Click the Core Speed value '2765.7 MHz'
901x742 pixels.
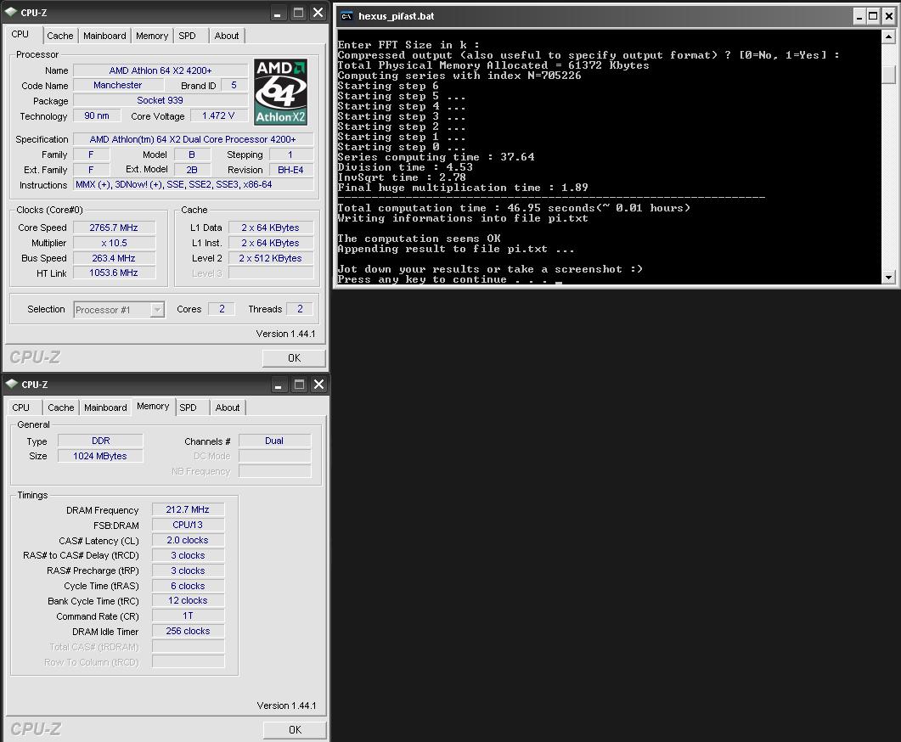114,228
